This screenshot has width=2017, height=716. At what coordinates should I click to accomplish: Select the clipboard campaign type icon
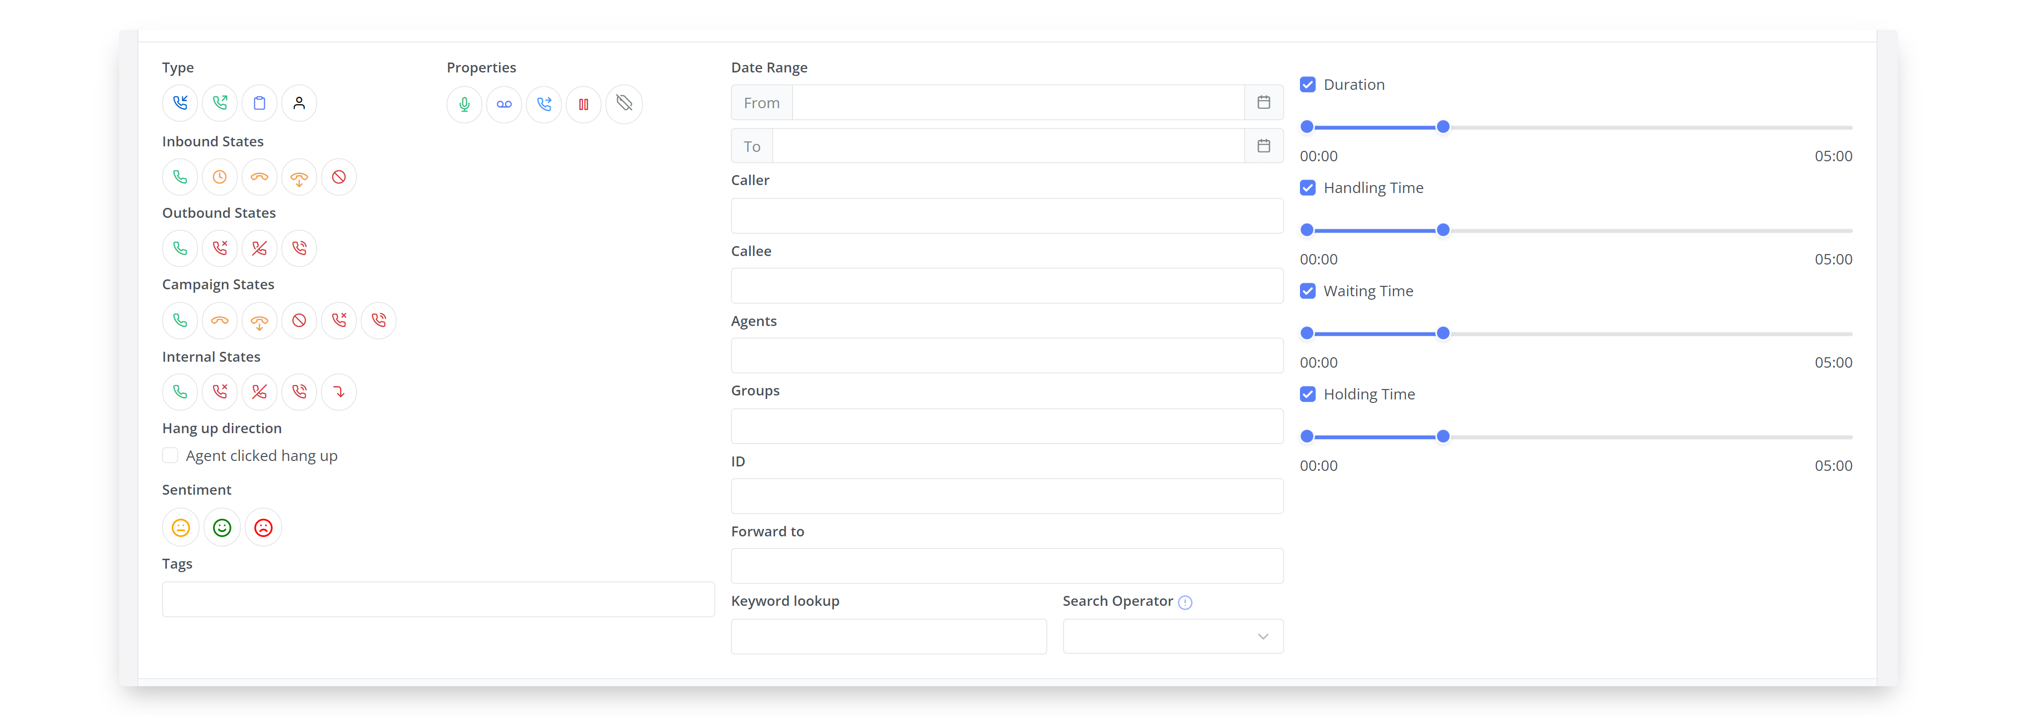coord(260,103)
